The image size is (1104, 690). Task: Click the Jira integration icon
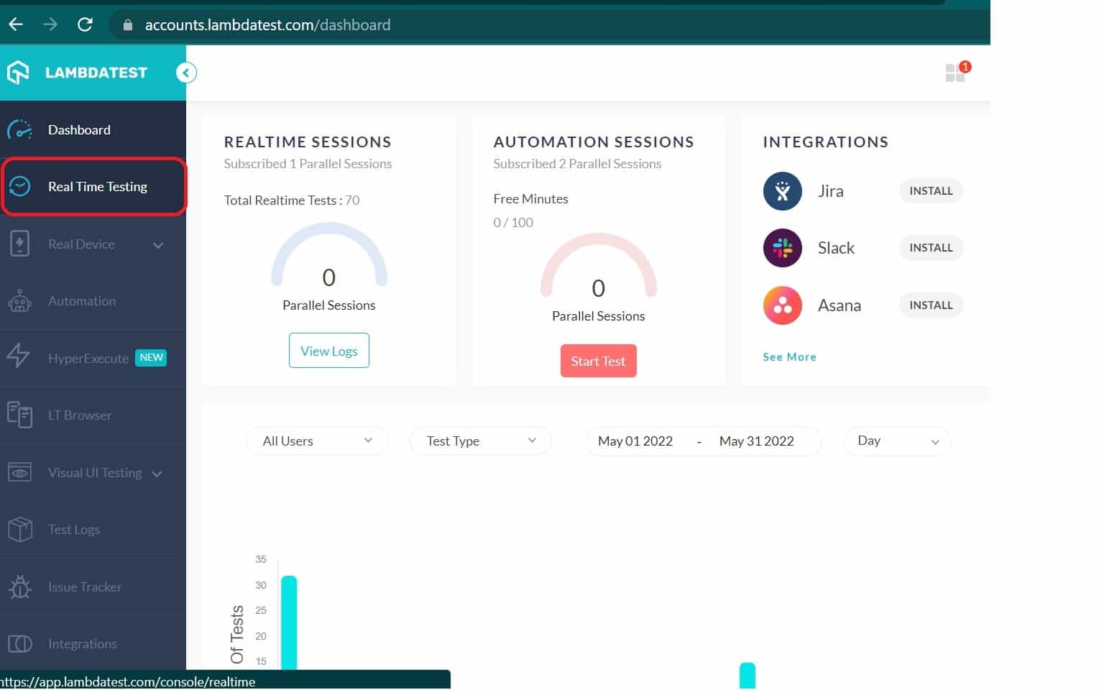click(x=782, y=190)
